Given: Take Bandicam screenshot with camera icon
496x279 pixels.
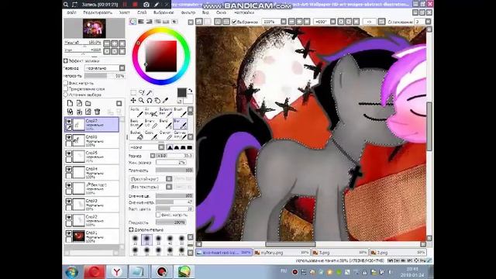Looking at the screenshot, I should tap(146, 5).
